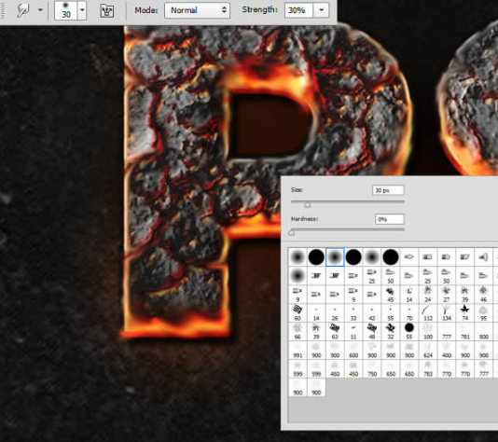
Task: Select the blue-highlighted soft round brush
Action: click(x=335, y=256)
